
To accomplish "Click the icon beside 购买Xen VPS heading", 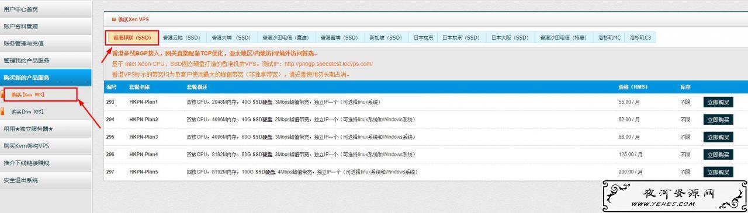I will [x=113, y=19].
